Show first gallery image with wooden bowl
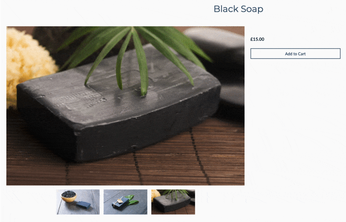 (78, 202)
